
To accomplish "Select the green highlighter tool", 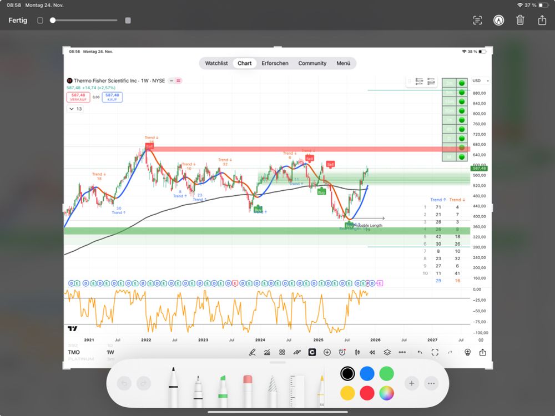I will 223,391.
